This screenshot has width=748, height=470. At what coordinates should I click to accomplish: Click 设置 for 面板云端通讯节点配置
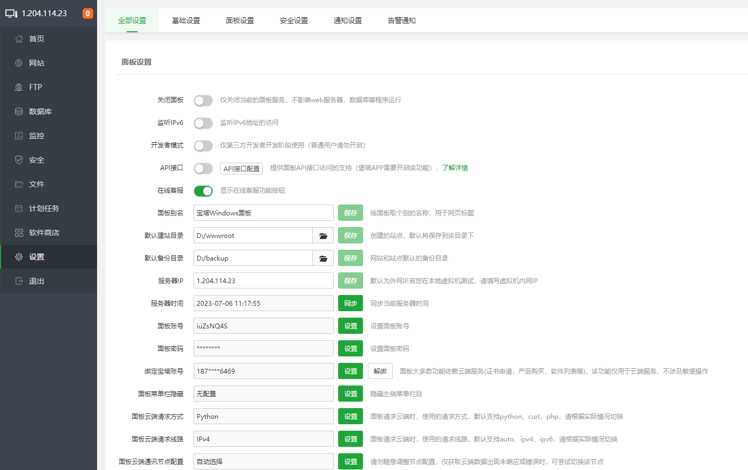351,462
